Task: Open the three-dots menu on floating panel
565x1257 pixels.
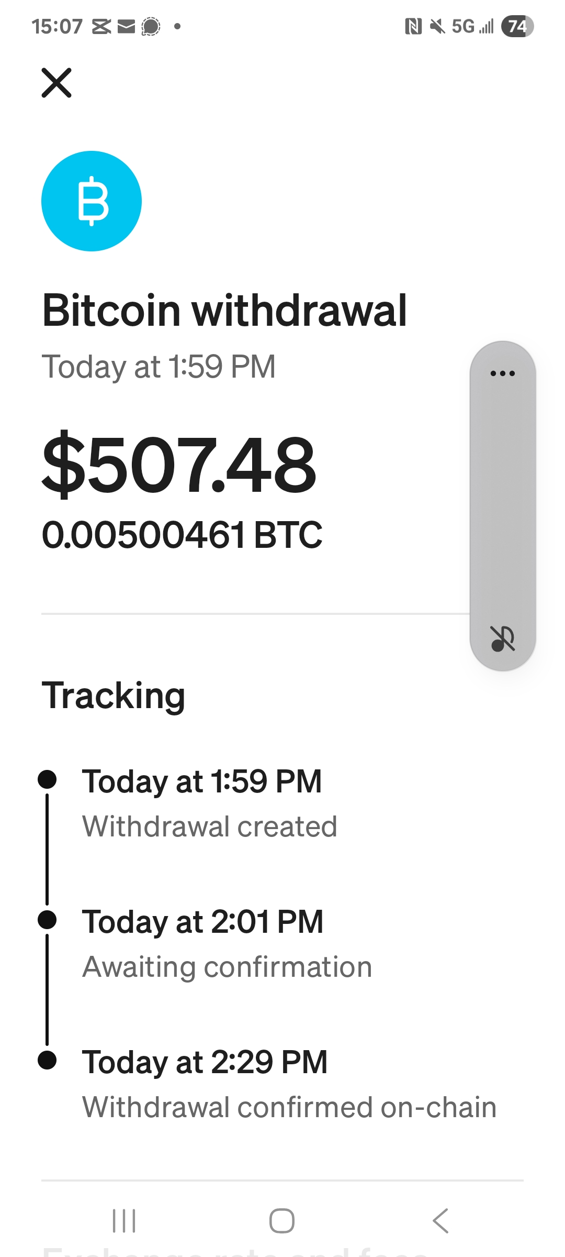Action: 503,373
